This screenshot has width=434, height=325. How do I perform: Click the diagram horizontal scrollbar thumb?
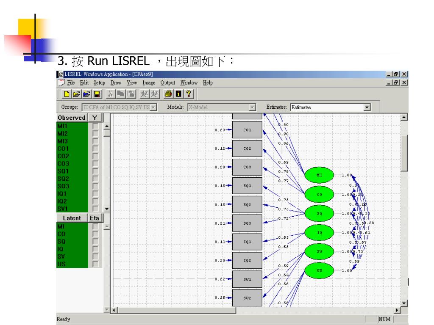177,310
